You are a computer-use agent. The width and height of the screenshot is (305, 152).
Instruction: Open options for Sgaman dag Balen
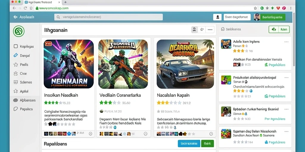(x=286, y=132)
